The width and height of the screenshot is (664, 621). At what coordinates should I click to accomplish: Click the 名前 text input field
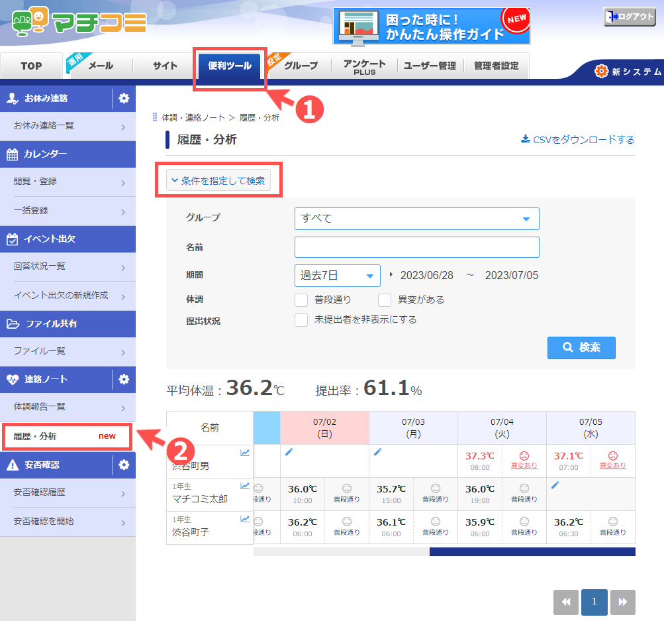click(x=416, y=247)
